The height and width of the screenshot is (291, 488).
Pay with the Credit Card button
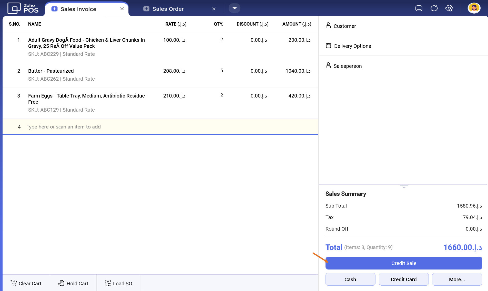[x=403, y=279]
